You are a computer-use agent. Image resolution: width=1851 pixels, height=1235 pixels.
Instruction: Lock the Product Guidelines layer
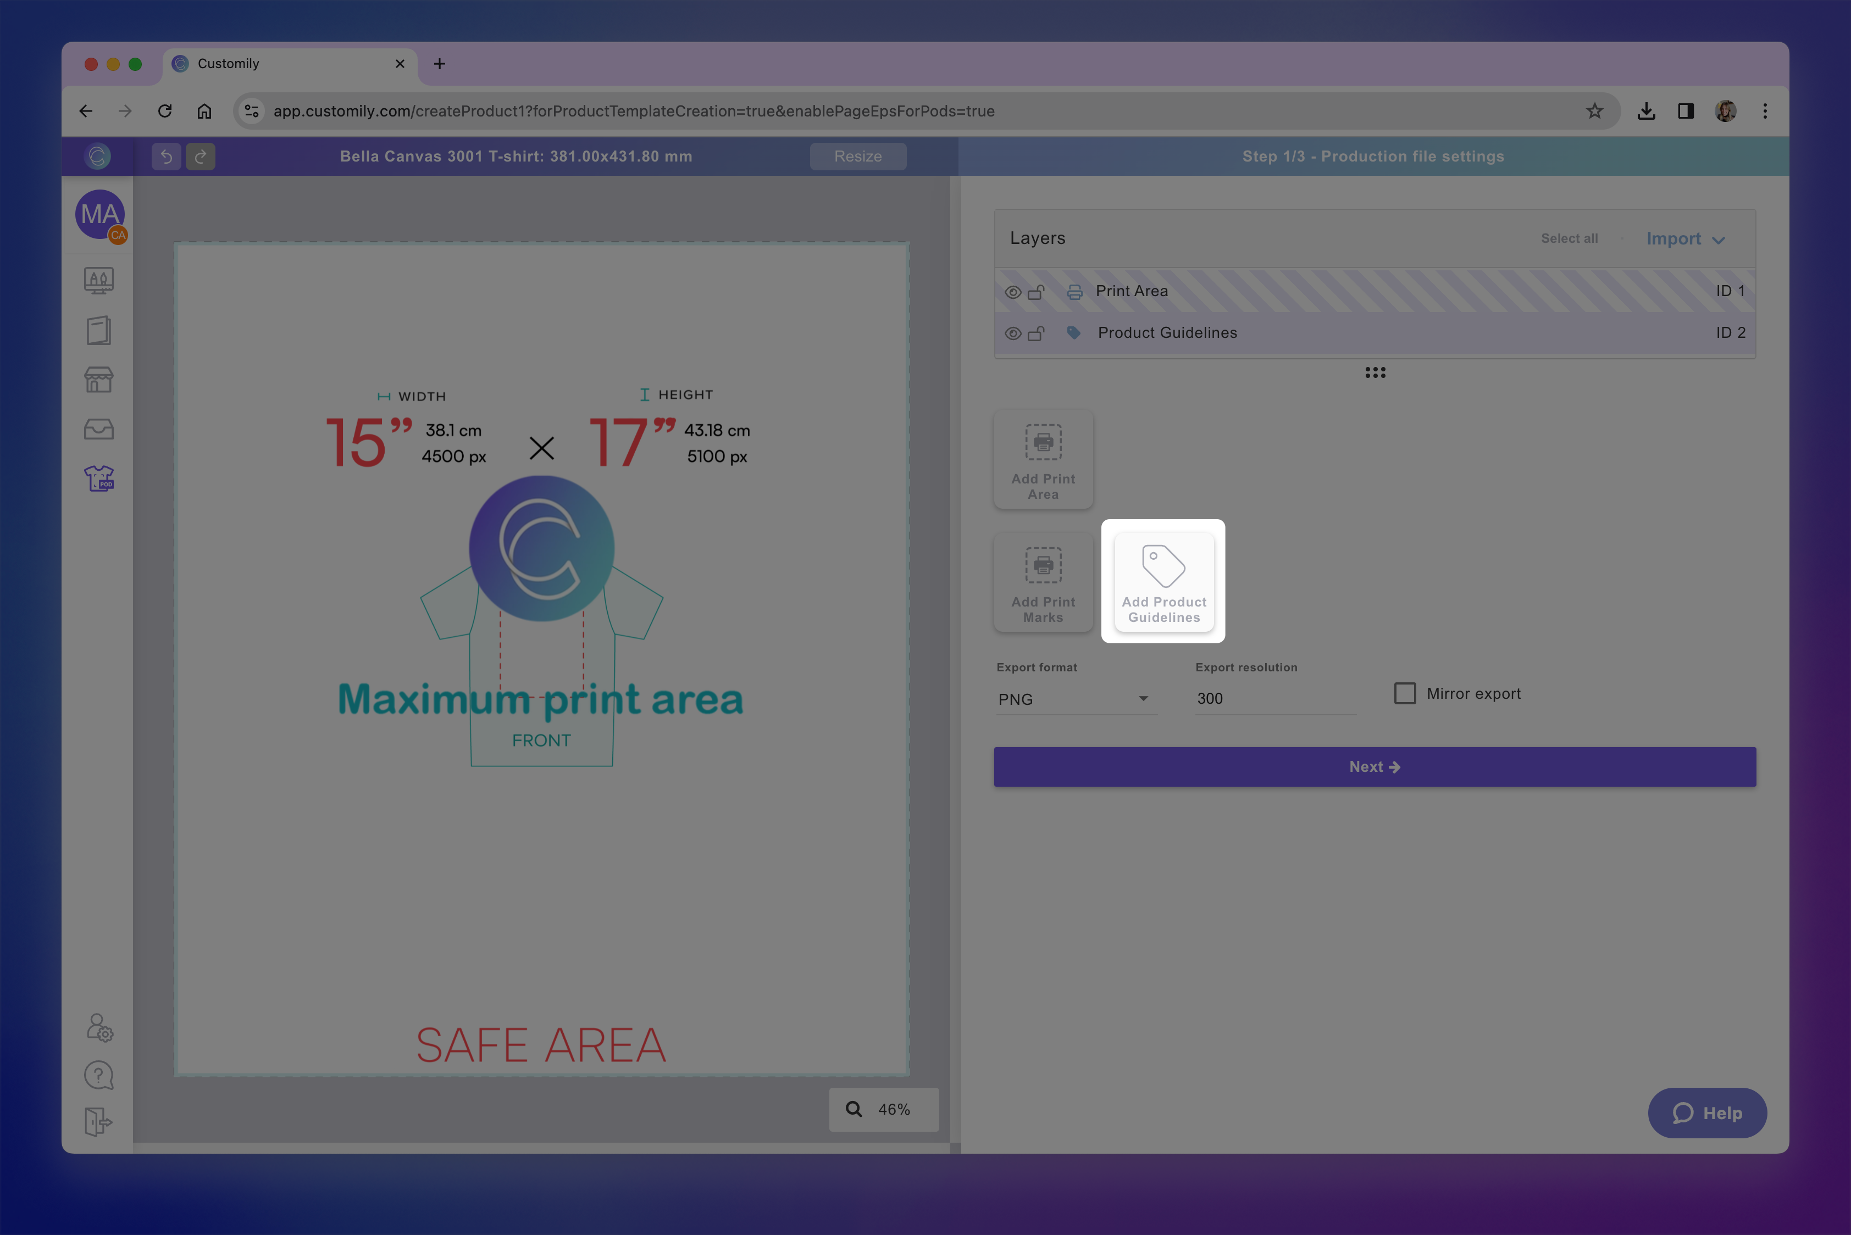pos(1036,332)
